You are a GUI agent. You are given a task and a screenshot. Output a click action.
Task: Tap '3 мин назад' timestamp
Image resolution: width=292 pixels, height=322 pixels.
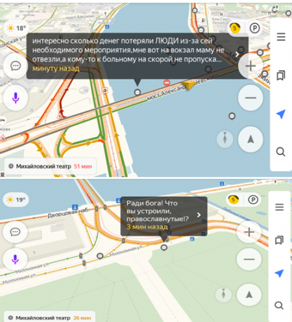[147, 227]
